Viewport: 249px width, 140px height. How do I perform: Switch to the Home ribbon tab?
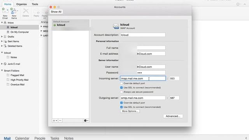click(x=8, y=4)
